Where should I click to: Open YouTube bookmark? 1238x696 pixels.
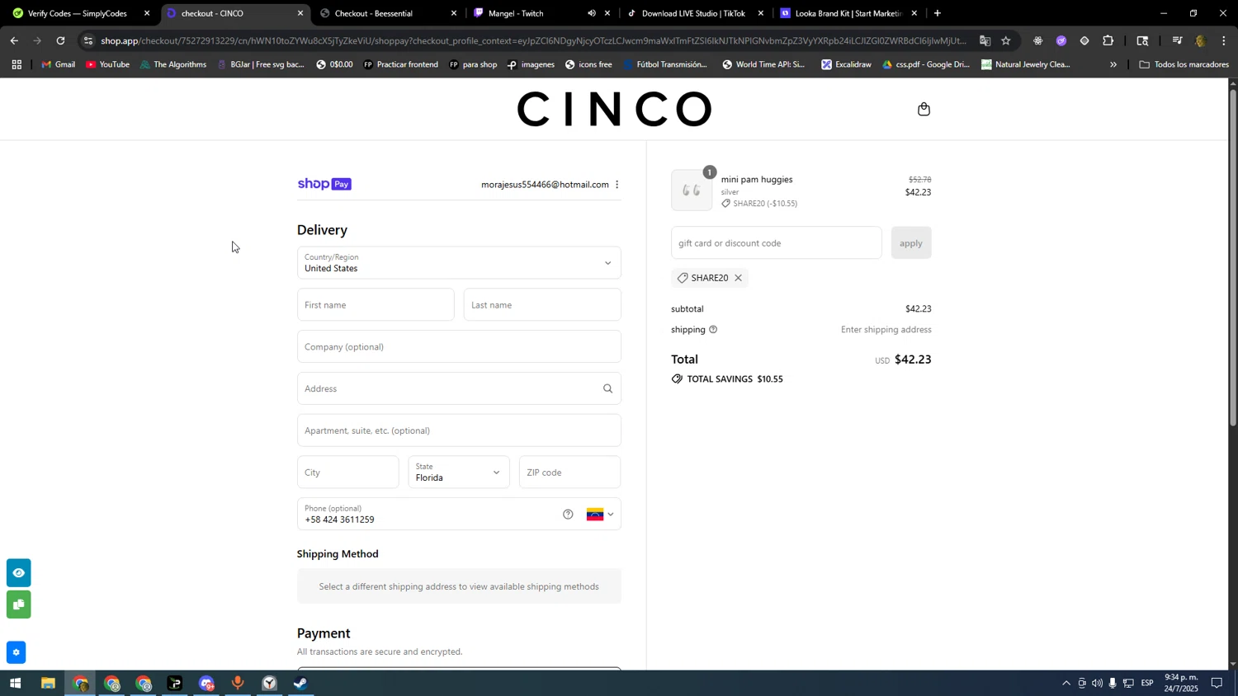(107, 64)
